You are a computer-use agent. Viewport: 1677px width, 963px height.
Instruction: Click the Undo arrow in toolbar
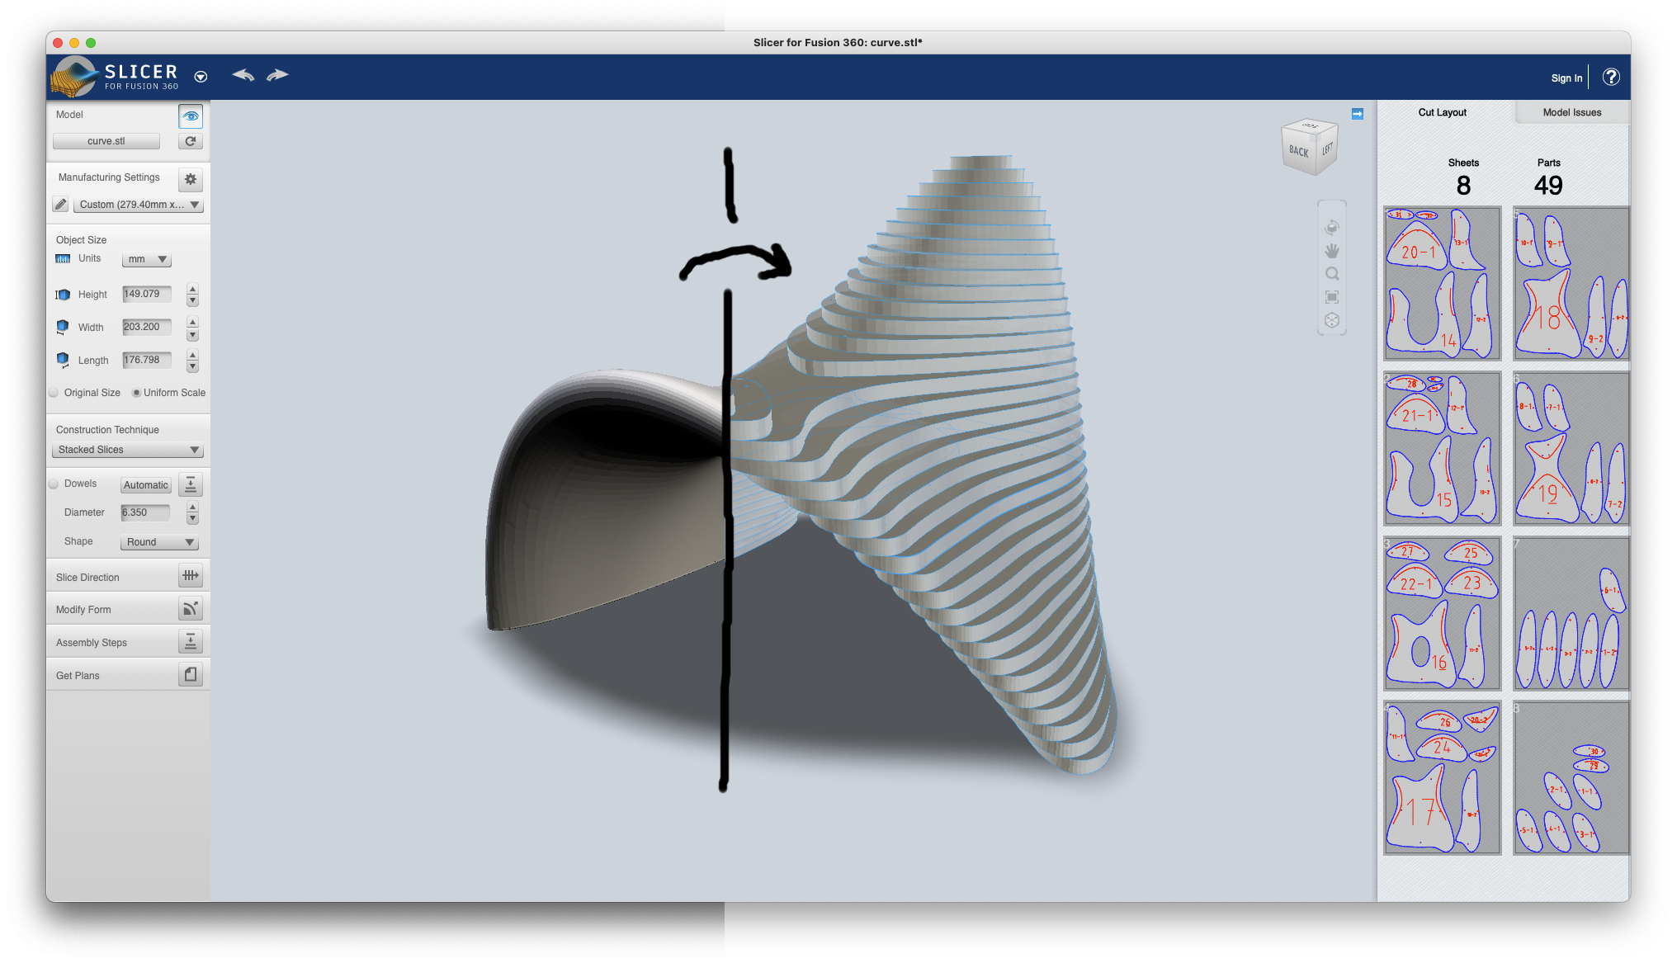(243, 75)
